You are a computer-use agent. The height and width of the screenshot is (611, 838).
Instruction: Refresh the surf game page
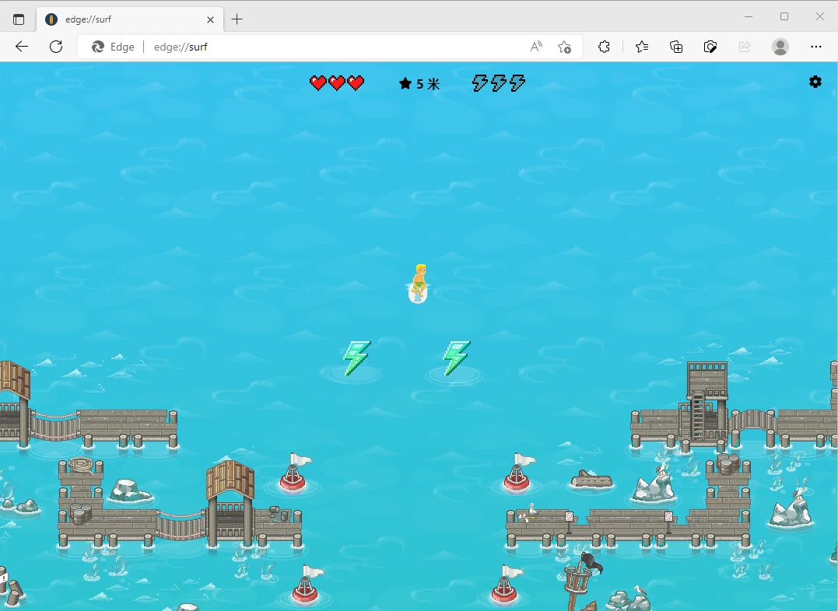56,47
